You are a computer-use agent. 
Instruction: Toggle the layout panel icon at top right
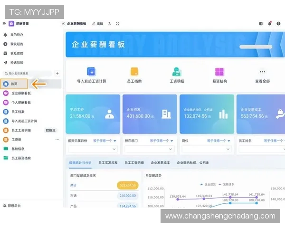tap(261, 23)
